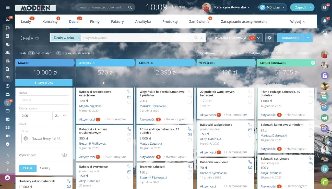Click the help question mark icon

[x=325, y=7]
